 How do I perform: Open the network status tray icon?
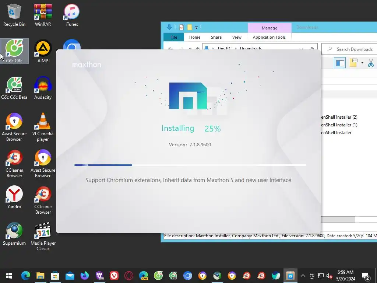tap(321, 276)
